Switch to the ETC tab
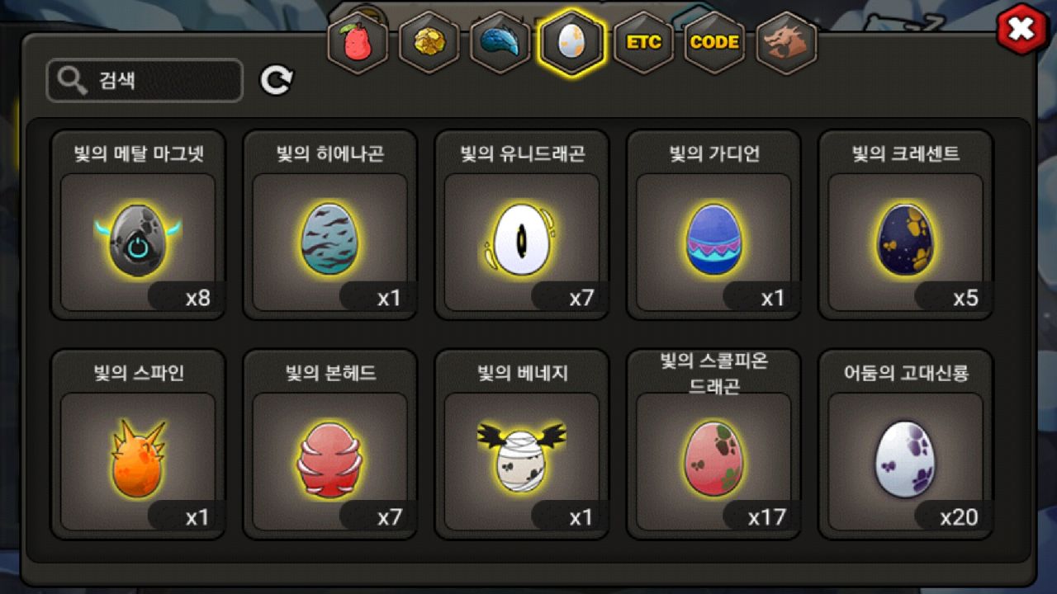The image size is (1057, 594). tap(643, 43)
